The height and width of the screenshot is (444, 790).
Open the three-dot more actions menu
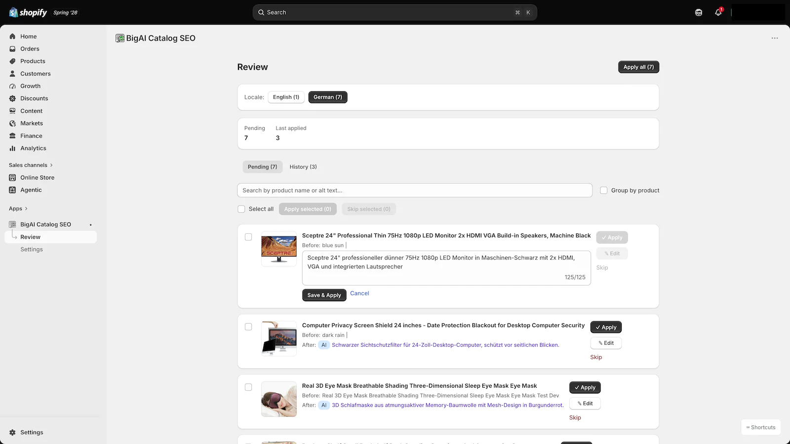[775, 38]
